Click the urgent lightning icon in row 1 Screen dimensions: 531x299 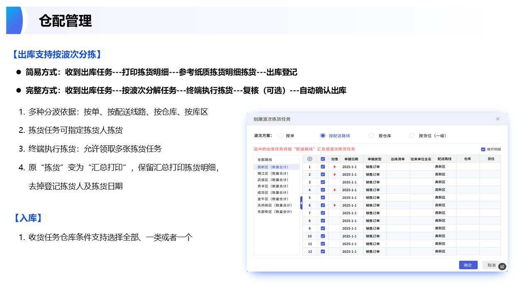point(334,167)
